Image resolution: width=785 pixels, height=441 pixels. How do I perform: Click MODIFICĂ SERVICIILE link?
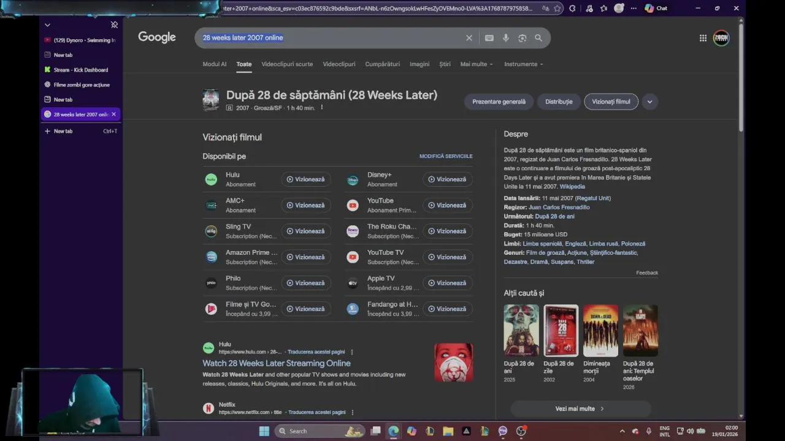pos(446,156)
